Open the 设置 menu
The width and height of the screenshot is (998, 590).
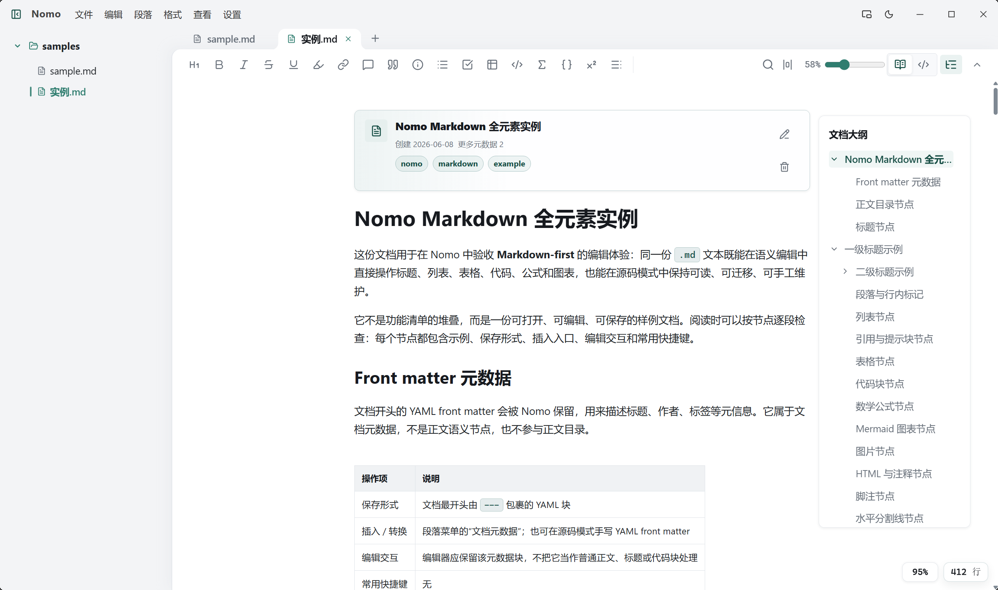pyautogui.click(x=232, y=15)
